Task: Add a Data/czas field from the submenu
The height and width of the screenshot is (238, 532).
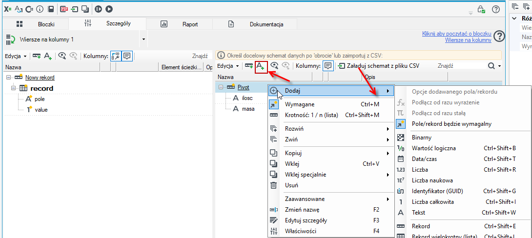Action: pos(464,159)
